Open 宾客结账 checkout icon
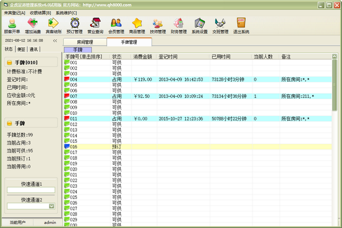 point(54,25)
